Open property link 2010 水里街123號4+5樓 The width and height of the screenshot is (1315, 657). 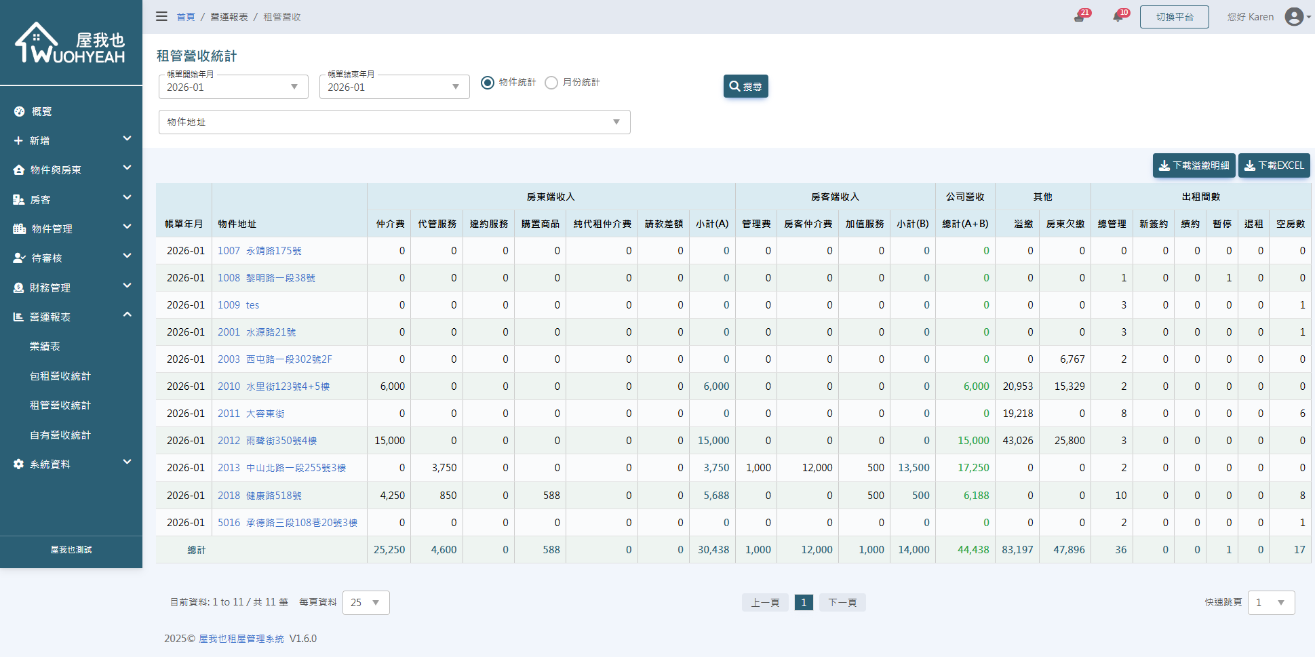(x=273, y=386)
